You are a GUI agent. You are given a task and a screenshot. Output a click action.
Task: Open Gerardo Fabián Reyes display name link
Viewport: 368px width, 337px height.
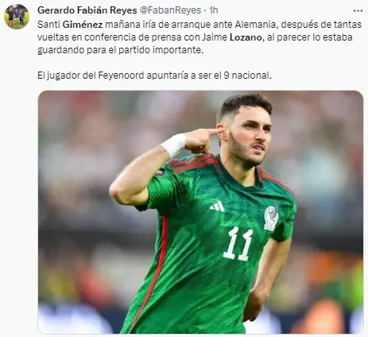(87, 10)
